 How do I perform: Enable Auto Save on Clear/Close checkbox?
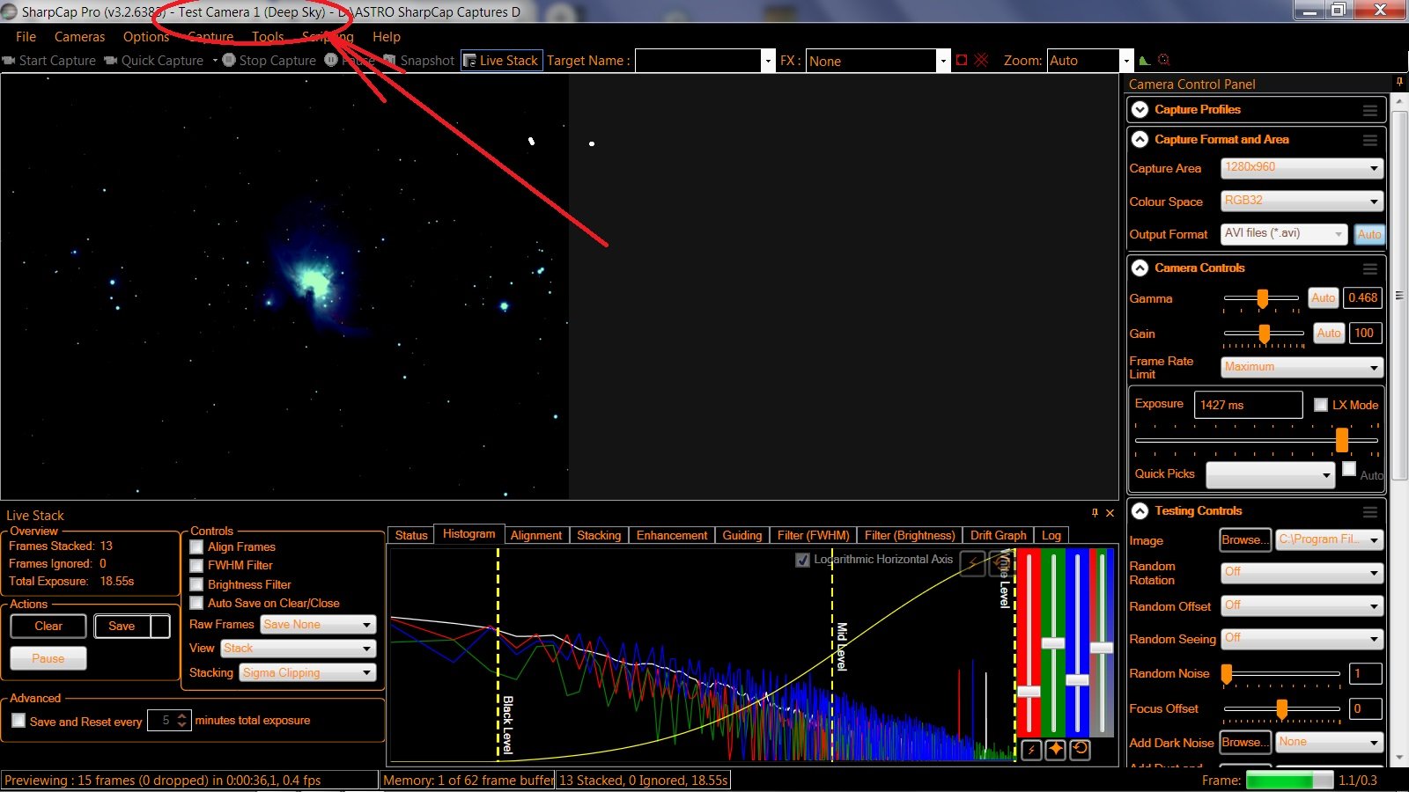click(196, 603)
